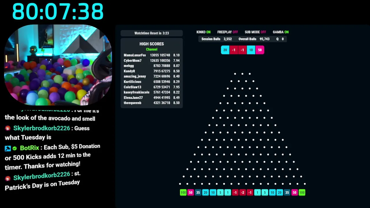Click the red badge before 'Guess what Tuesday is'

[x=8, y=128]
